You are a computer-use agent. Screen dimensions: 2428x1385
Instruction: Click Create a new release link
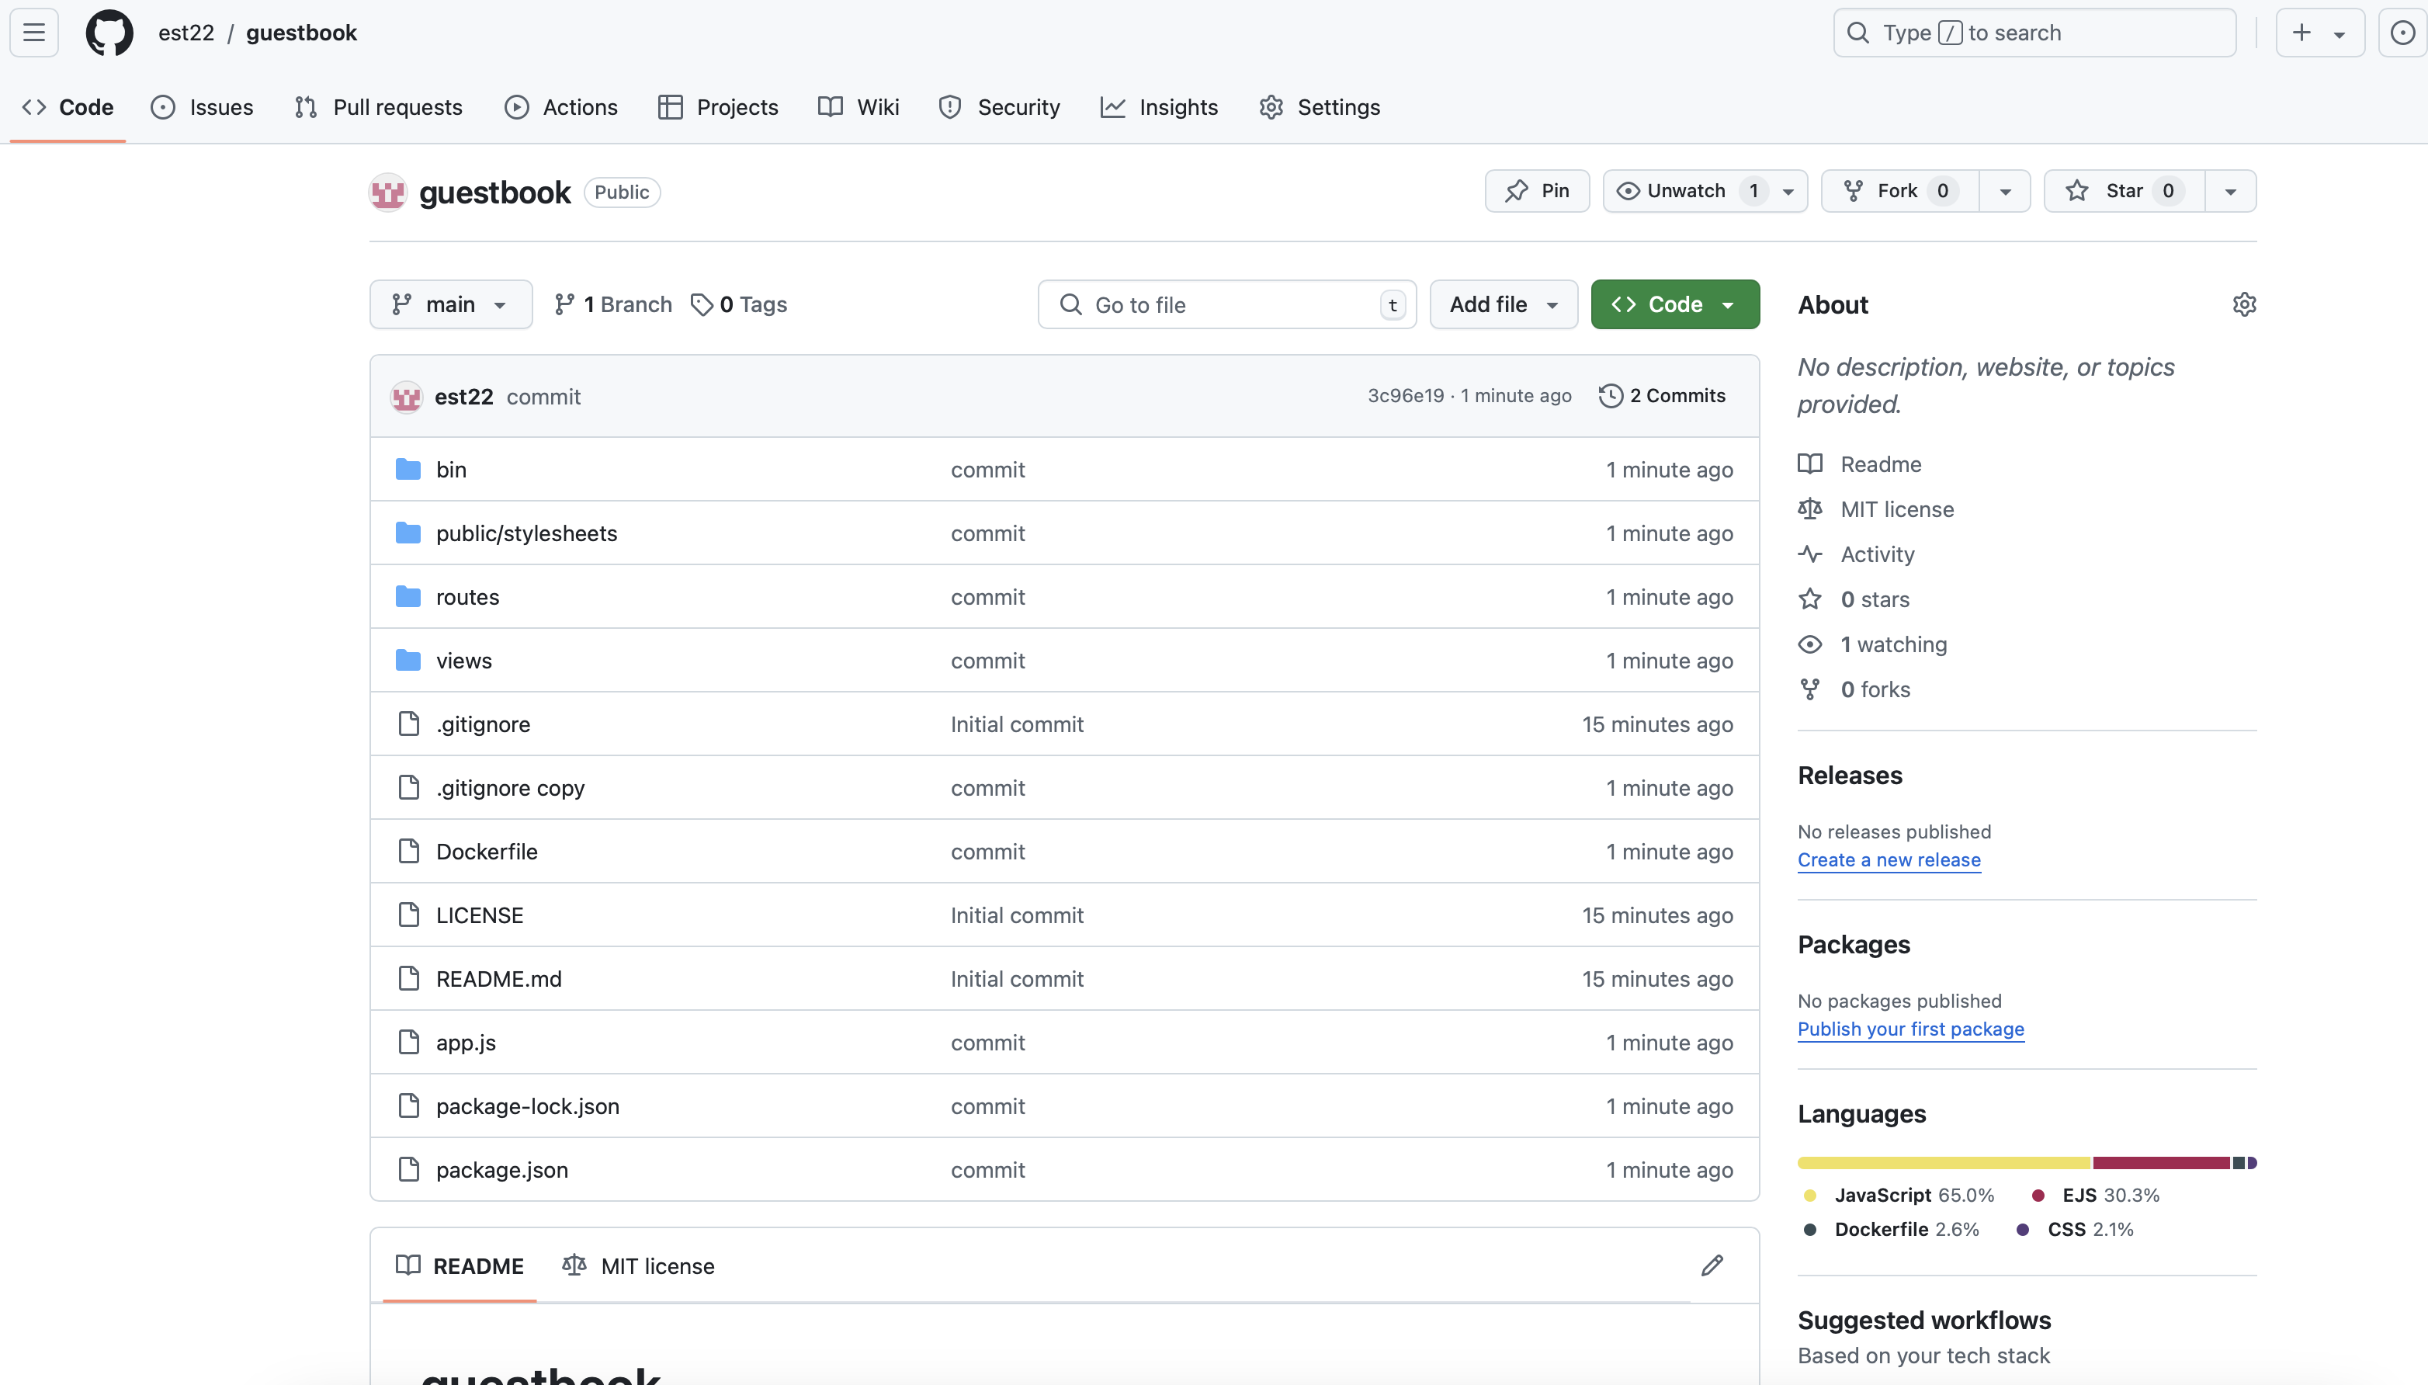coord(1889,860)
